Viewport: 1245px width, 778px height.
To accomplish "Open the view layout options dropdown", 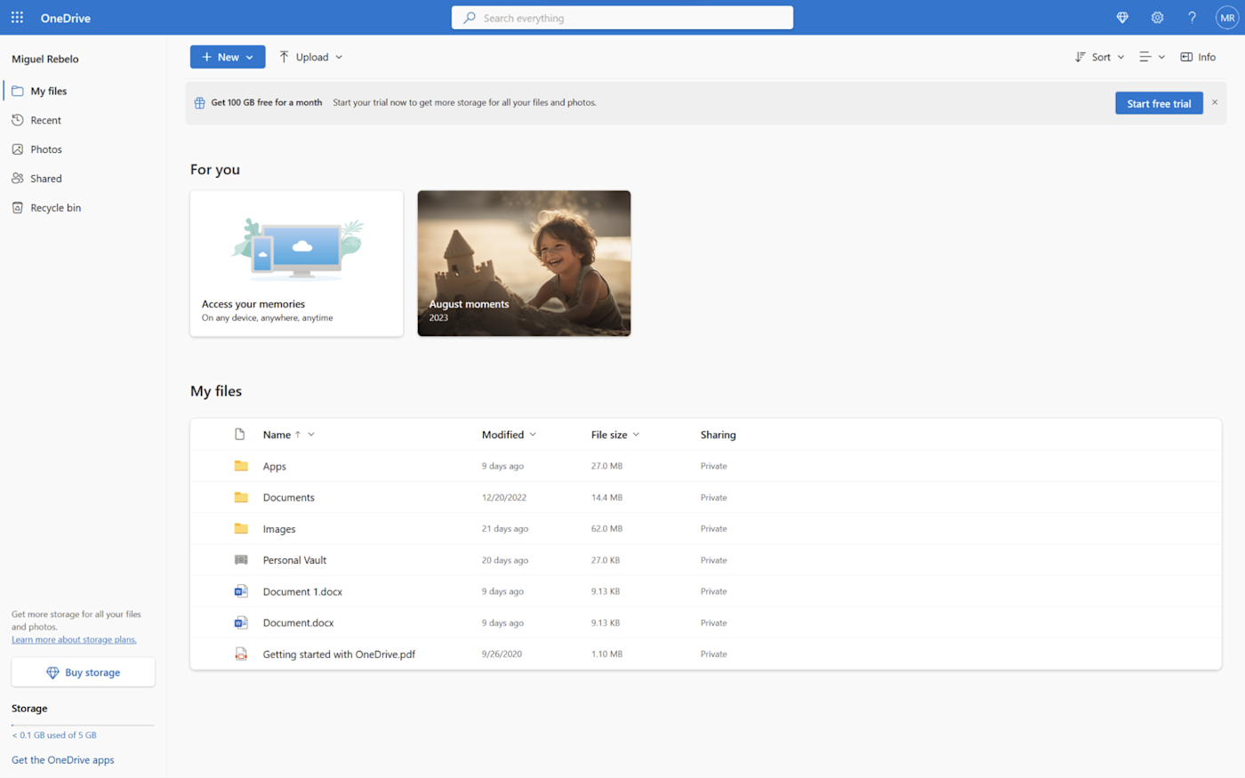I will pyautogui.click(x=1153, y=57).
